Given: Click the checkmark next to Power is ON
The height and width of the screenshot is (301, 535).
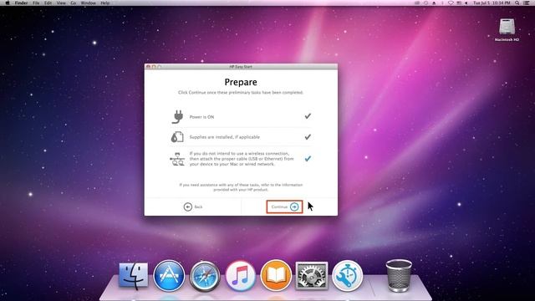Looking at the screenshot, I should click(308, 116).
